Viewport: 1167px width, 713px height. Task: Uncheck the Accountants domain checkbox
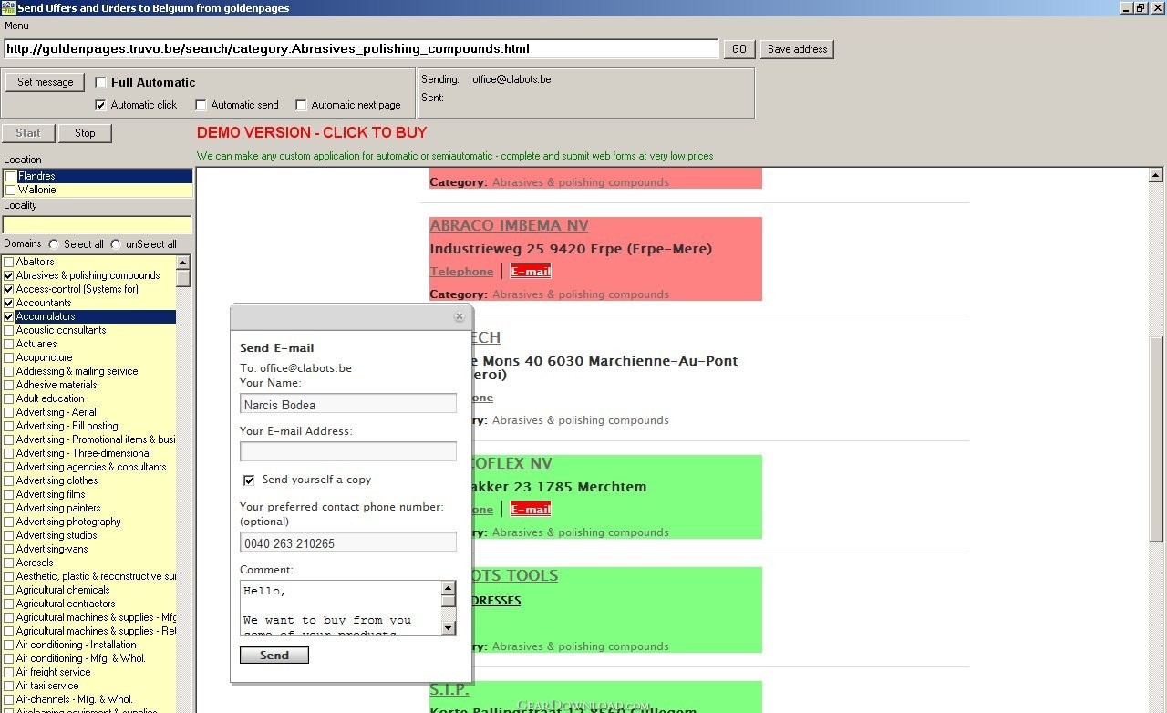[9, 303]
